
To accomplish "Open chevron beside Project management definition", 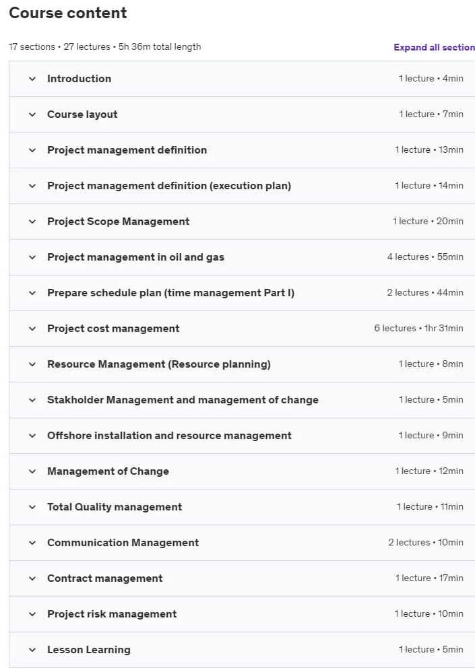I will click(x=32, y=150).
